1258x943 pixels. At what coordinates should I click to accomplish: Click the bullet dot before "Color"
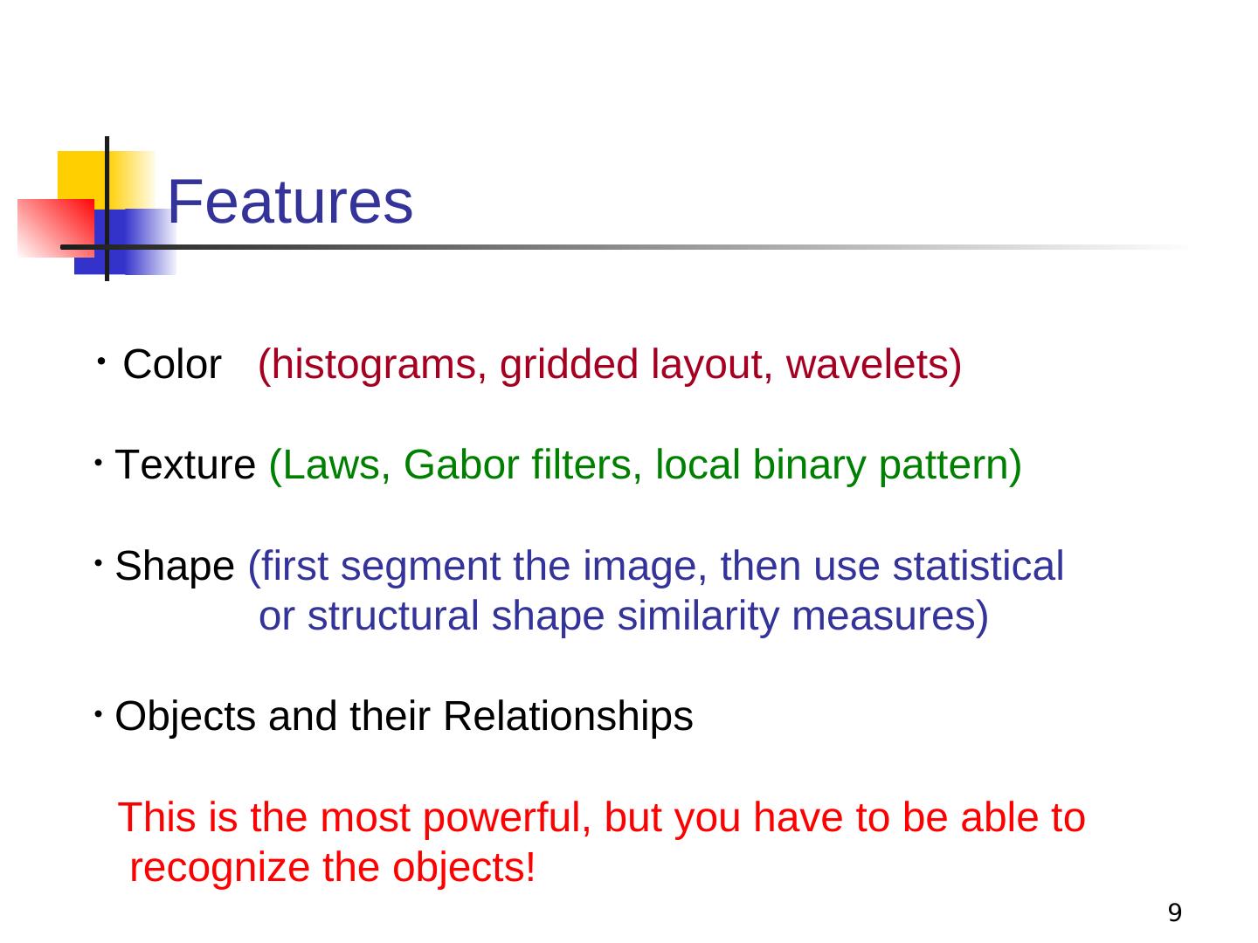[x=102, y=360]
